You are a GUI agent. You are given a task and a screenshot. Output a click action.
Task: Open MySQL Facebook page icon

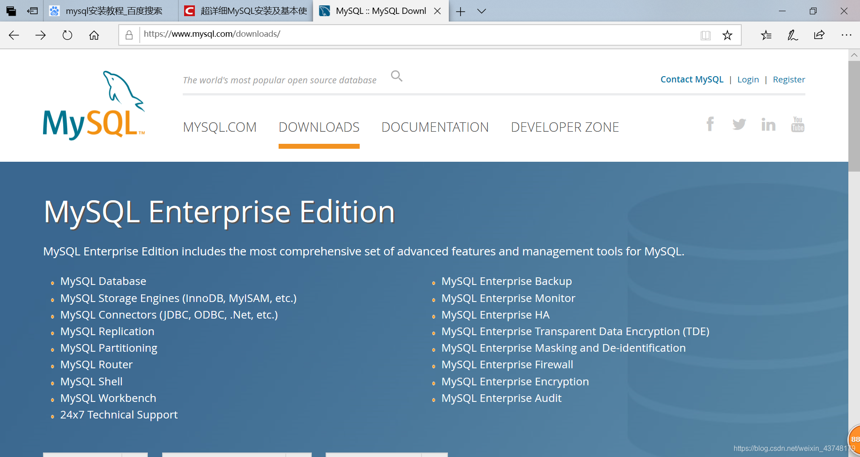[710, 124]
